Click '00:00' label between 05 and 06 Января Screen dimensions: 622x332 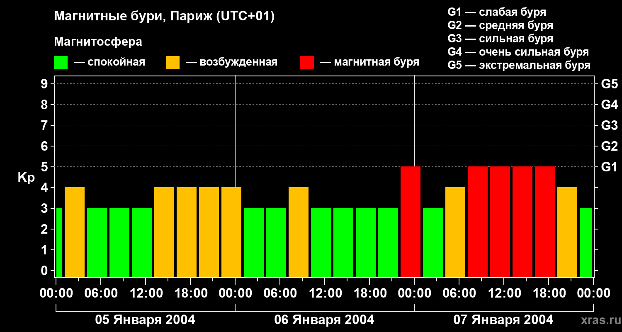tap(235, 293)
